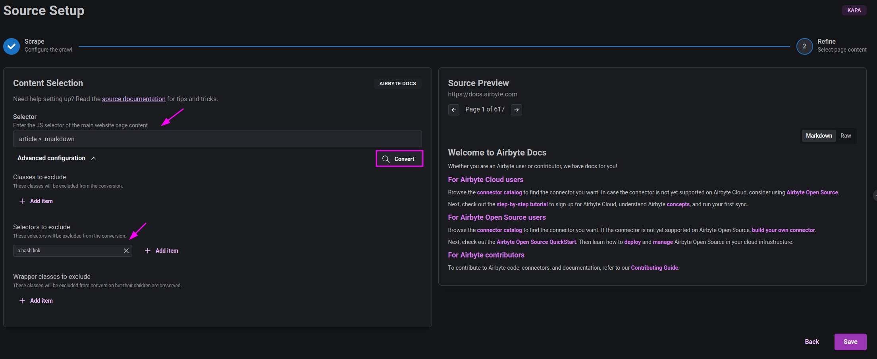This screenshot has width=877, height=359.
Task: Click the Selector input field
Action: 218,139
